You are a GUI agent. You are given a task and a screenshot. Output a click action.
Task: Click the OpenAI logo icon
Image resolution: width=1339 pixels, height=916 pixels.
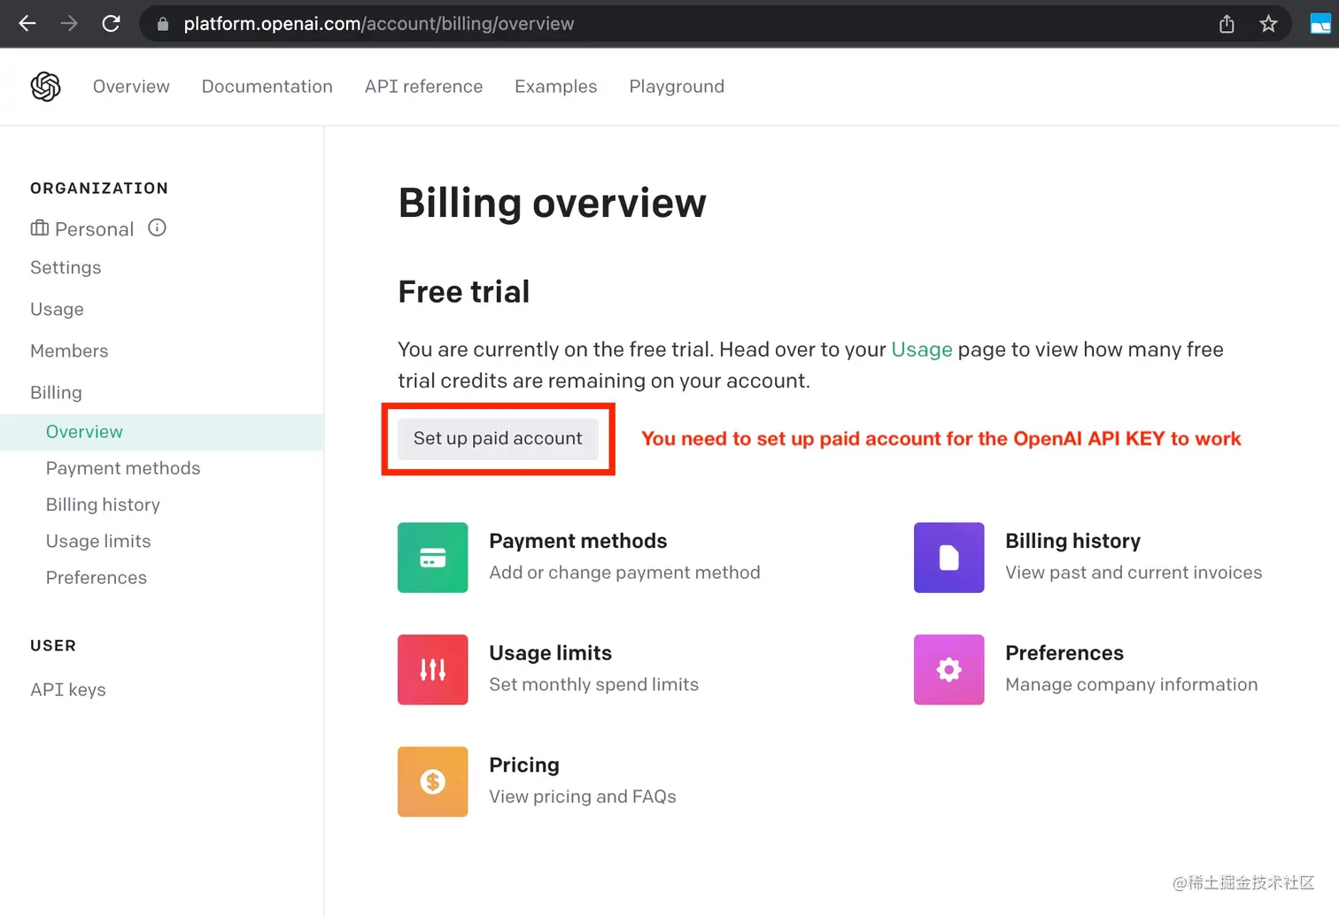tap(45, 87)
